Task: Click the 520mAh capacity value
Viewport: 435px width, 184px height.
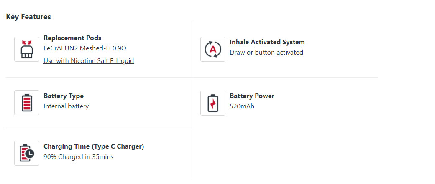Action: click(242, 106)
